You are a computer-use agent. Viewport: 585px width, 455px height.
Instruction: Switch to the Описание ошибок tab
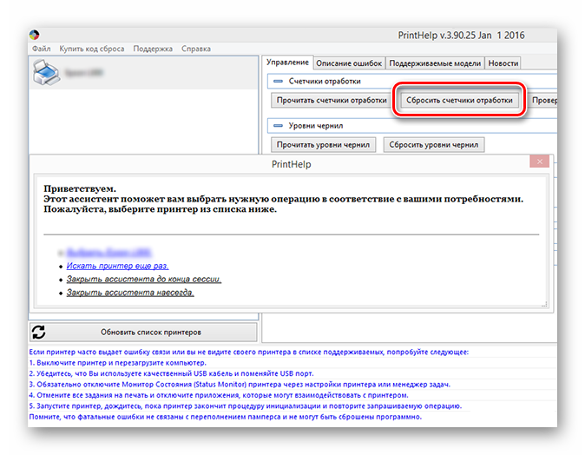point(348,63)
